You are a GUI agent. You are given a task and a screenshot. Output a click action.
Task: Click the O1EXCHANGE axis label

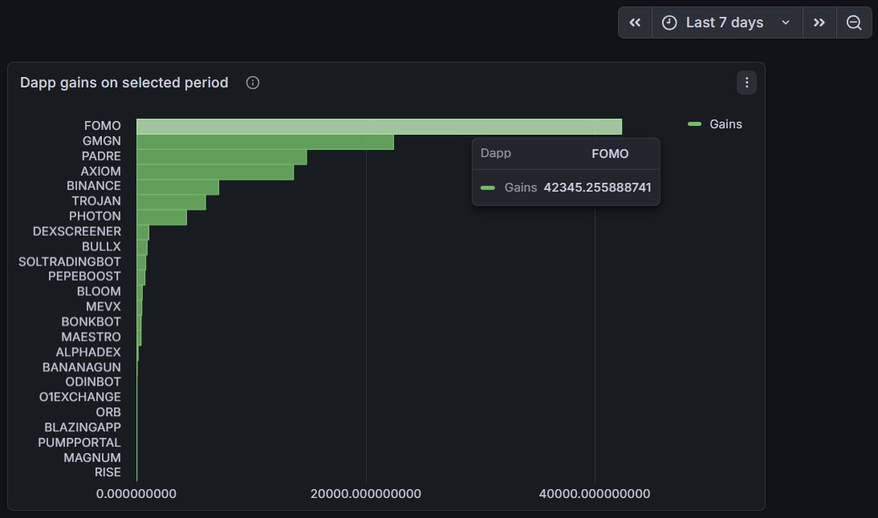80,397
